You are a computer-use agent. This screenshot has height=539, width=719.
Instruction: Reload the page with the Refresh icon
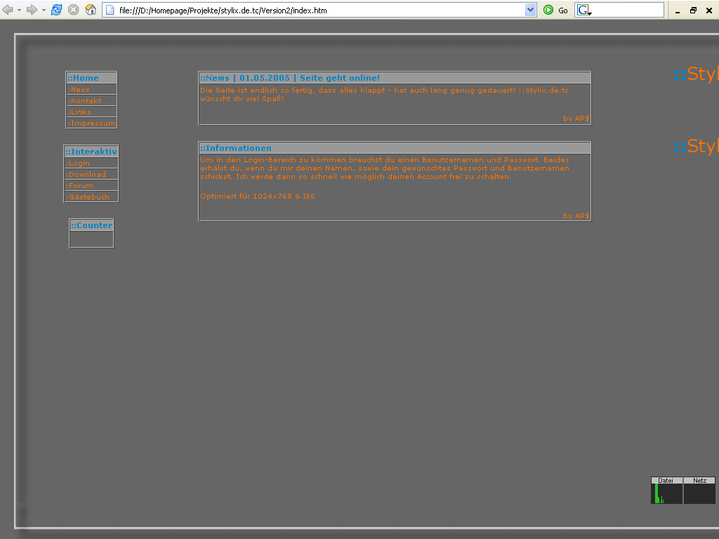[56, 10]
